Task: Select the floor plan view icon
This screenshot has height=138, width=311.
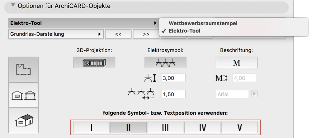Action: (x=23, y=70)
